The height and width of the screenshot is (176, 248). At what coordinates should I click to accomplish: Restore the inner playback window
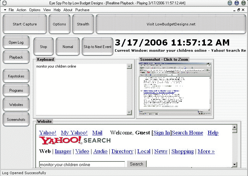(x=239, y=10)
